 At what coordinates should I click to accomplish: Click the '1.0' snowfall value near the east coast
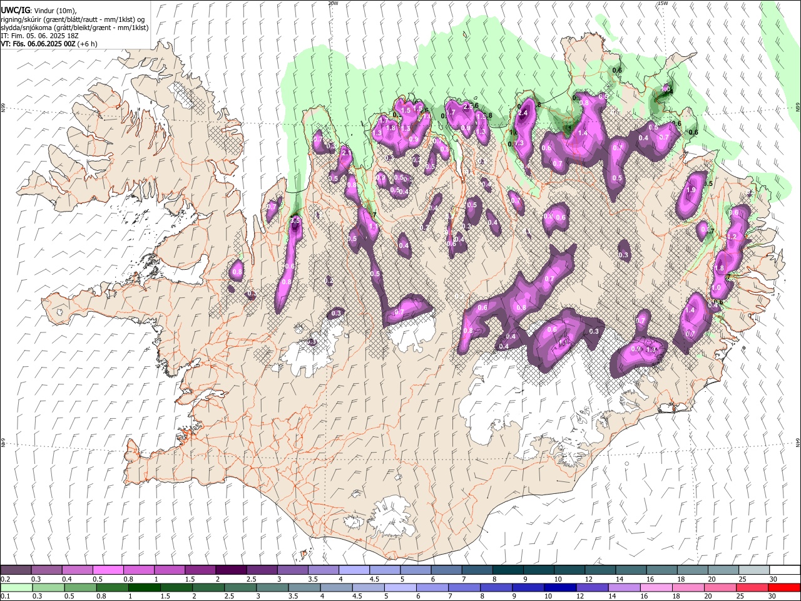(717, 287)
